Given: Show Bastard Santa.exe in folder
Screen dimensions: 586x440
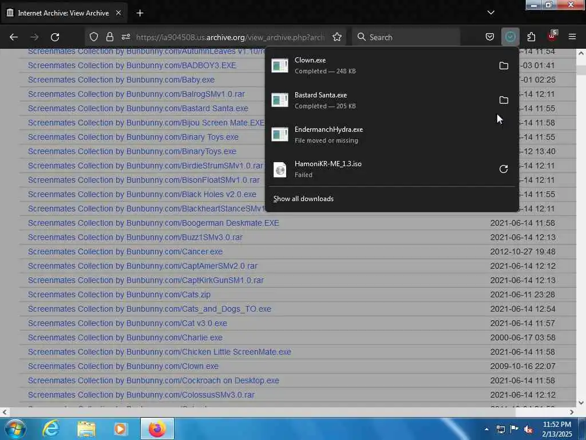Looking at the screenshot, I should click(504, 100).
